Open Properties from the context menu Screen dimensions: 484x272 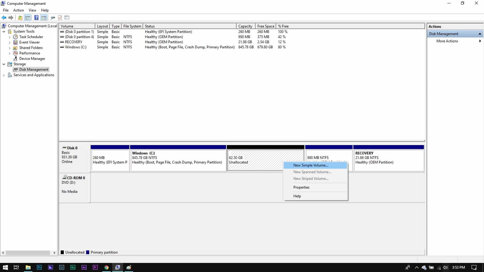[x=301, y=187]
